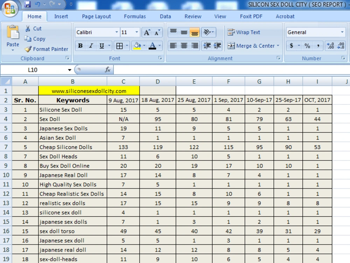350x263 pixels.
Task: Toggle underline formatting
Action: coord(101,46)
